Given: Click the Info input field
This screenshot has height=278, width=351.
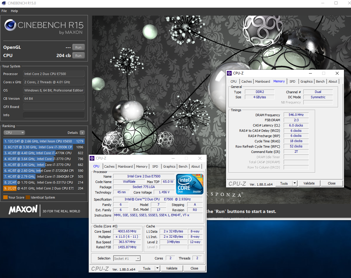Looking at the screenshot, I should [54, 115].
